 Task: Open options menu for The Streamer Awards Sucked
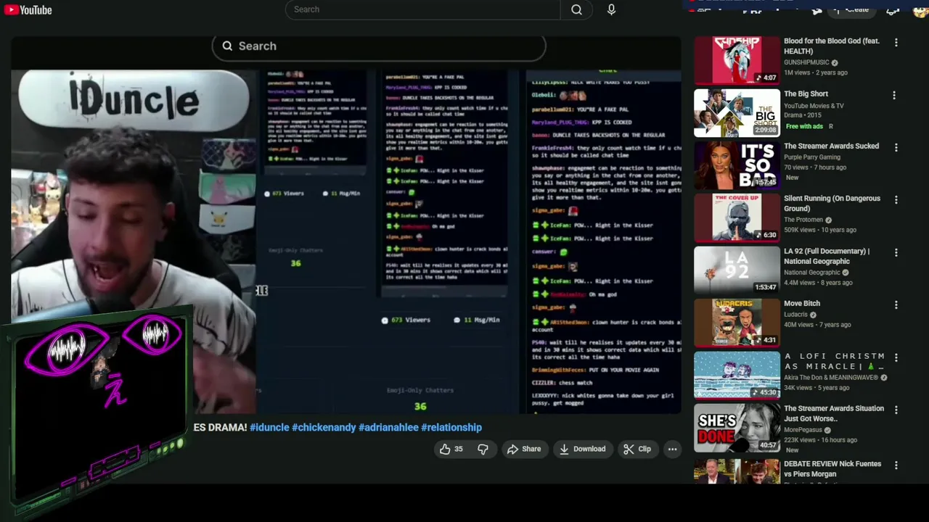click(896, 147)
